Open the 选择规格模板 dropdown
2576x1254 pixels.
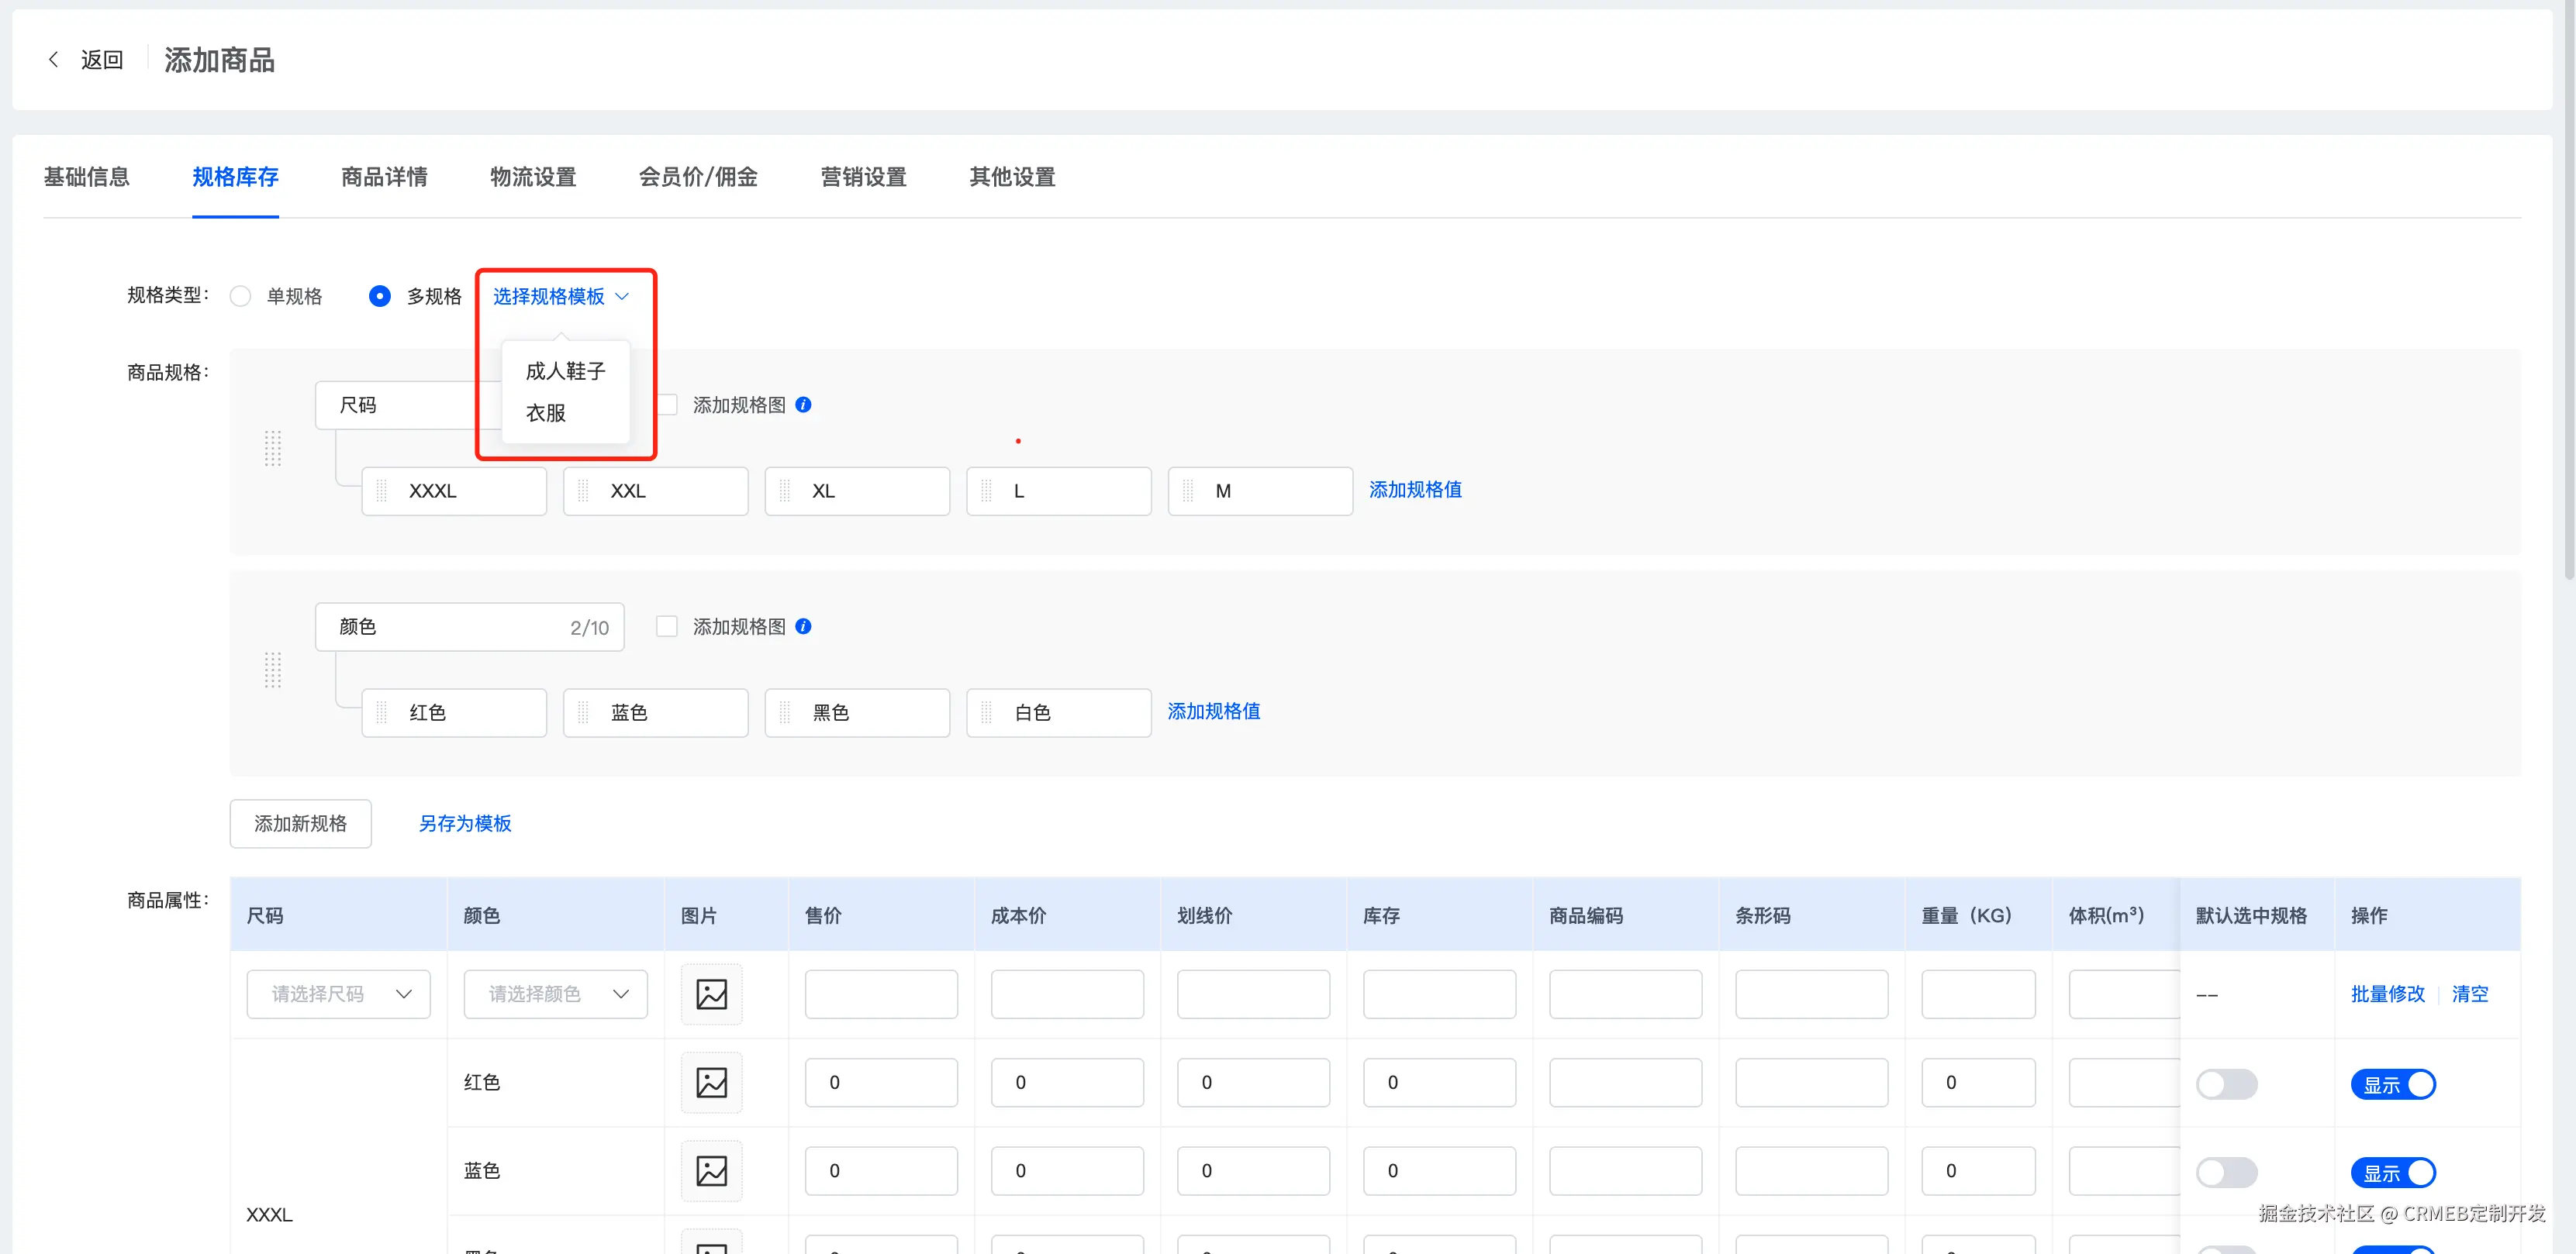[x=560, y=297]
